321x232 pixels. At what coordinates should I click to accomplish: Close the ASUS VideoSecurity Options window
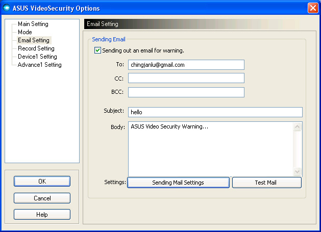pyautogui.click(x=313, y=8)
